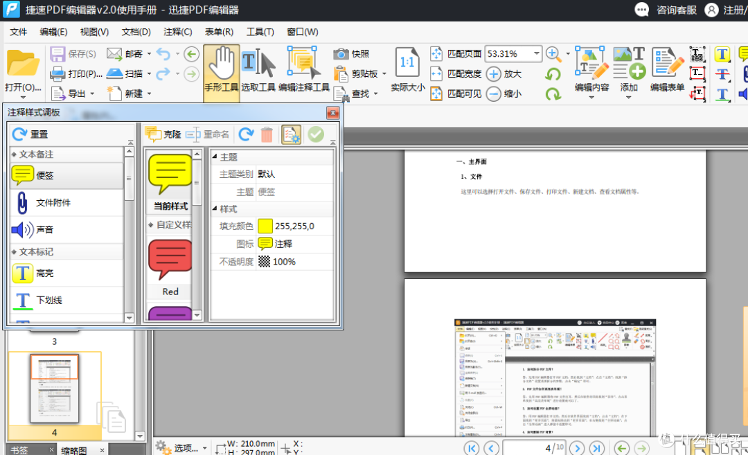Click the Edit Form (编辑表单) icon
Viewport: 748px width, 455px height.
tap(668, 63)
